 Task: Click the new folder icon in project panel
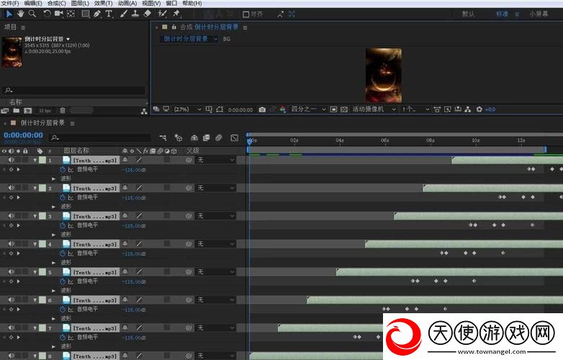click(x=16, y=111)
